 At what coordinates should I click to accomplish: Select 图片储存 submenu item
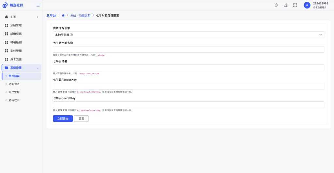21,76
